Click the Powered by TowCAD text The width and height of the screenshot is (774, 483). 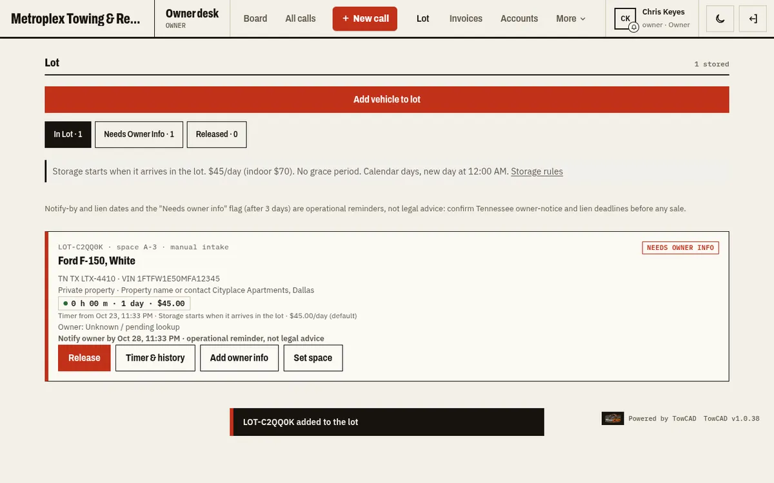662,419
